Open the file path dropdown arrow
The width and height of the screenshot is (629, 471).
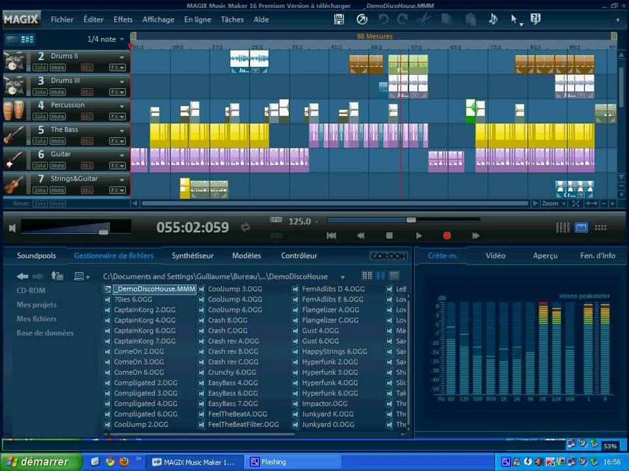[x=343, y=277]
